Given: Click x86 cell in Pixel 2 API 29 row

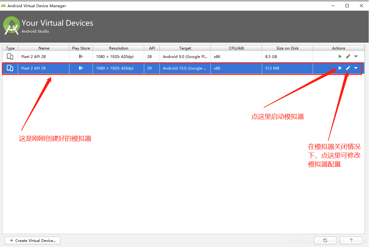Looking at the screenshot, I should (x=236, y=68).
